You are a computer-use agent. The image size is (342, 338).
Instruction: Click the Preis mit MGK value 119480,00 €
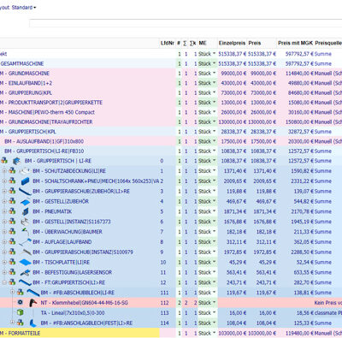point(299,333)
